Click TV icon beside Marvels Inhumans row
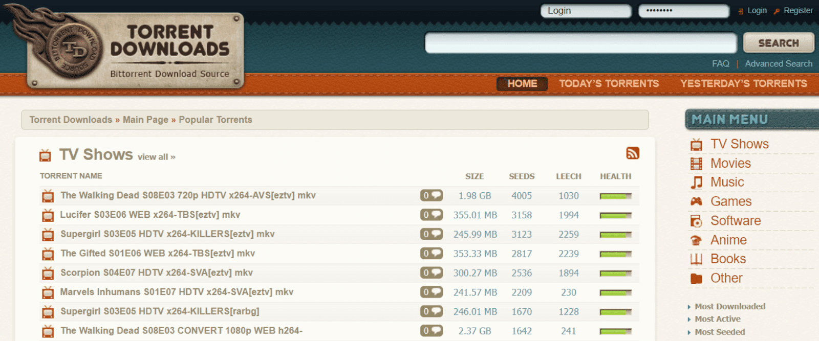The width and height of the screenshot is (819, 341). pyautogui.click(x=48, y=292)
